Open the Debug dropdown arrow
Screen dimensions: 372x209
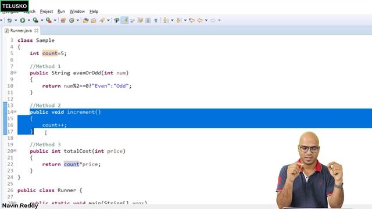coord(16,20)
